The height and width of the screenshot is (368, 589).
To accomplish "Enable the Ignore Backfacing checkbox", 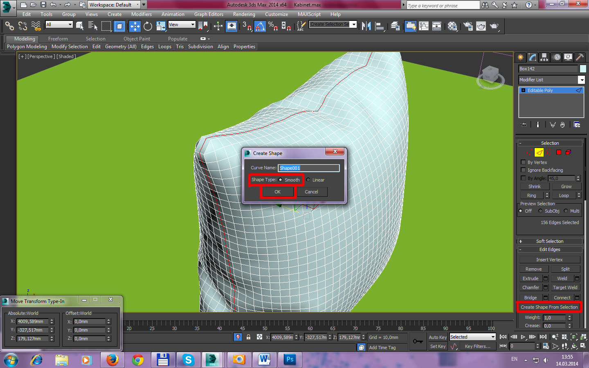I will 523,170.
